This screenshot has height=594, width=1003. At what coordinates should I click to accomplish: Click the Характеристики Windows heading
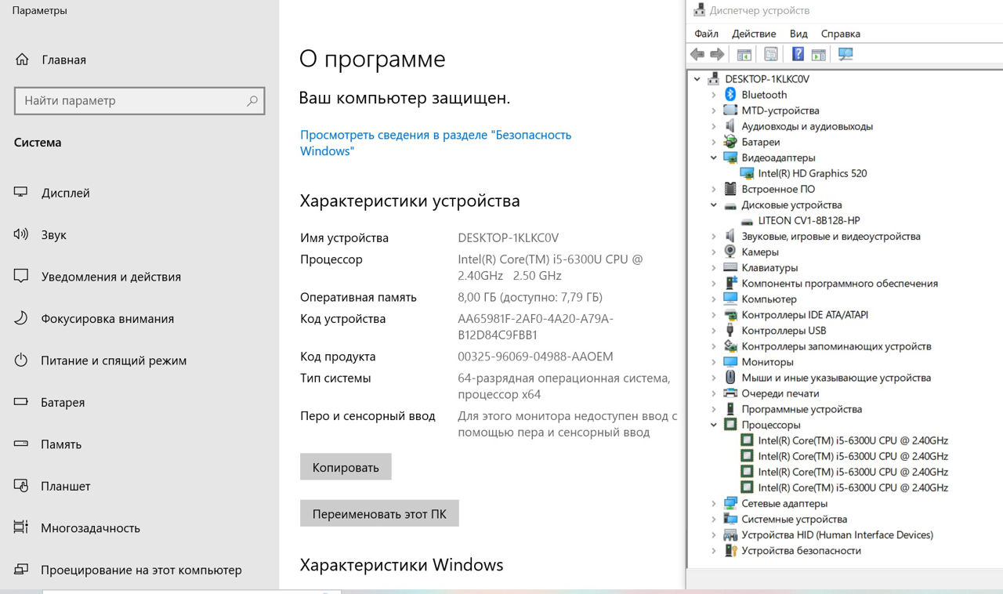coord(401,564)
